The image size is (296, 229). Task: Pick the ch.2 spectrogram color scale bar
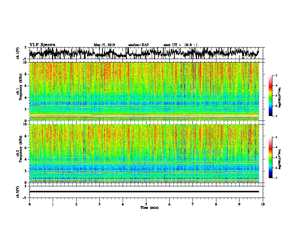(270, 158)
